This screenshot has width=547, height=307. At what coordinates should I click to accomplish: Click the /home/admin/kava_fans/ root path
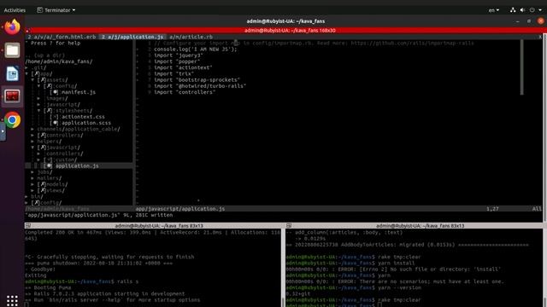[x=59, y=61]
